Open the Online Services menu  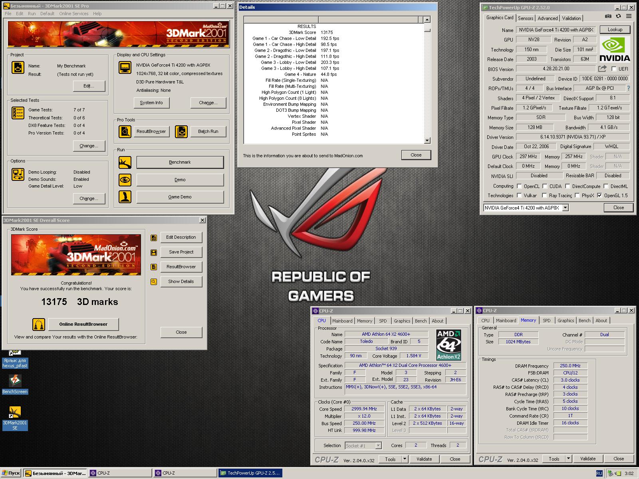click(74, 14)
